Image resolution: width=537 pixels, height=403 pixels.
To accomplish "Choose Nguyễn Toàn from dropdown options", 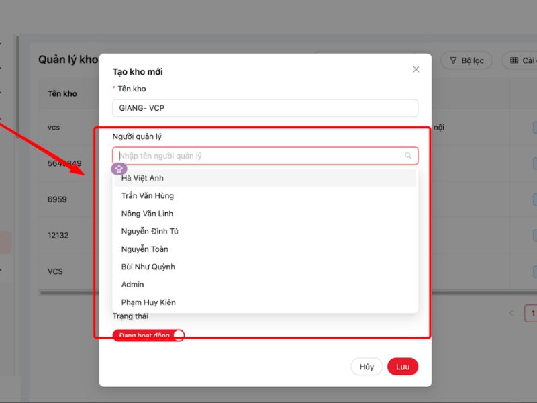I will tap(145, 249).
